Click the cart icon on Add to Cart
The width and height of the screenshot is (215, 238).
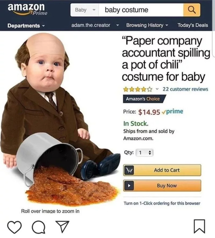click(129, 170)
